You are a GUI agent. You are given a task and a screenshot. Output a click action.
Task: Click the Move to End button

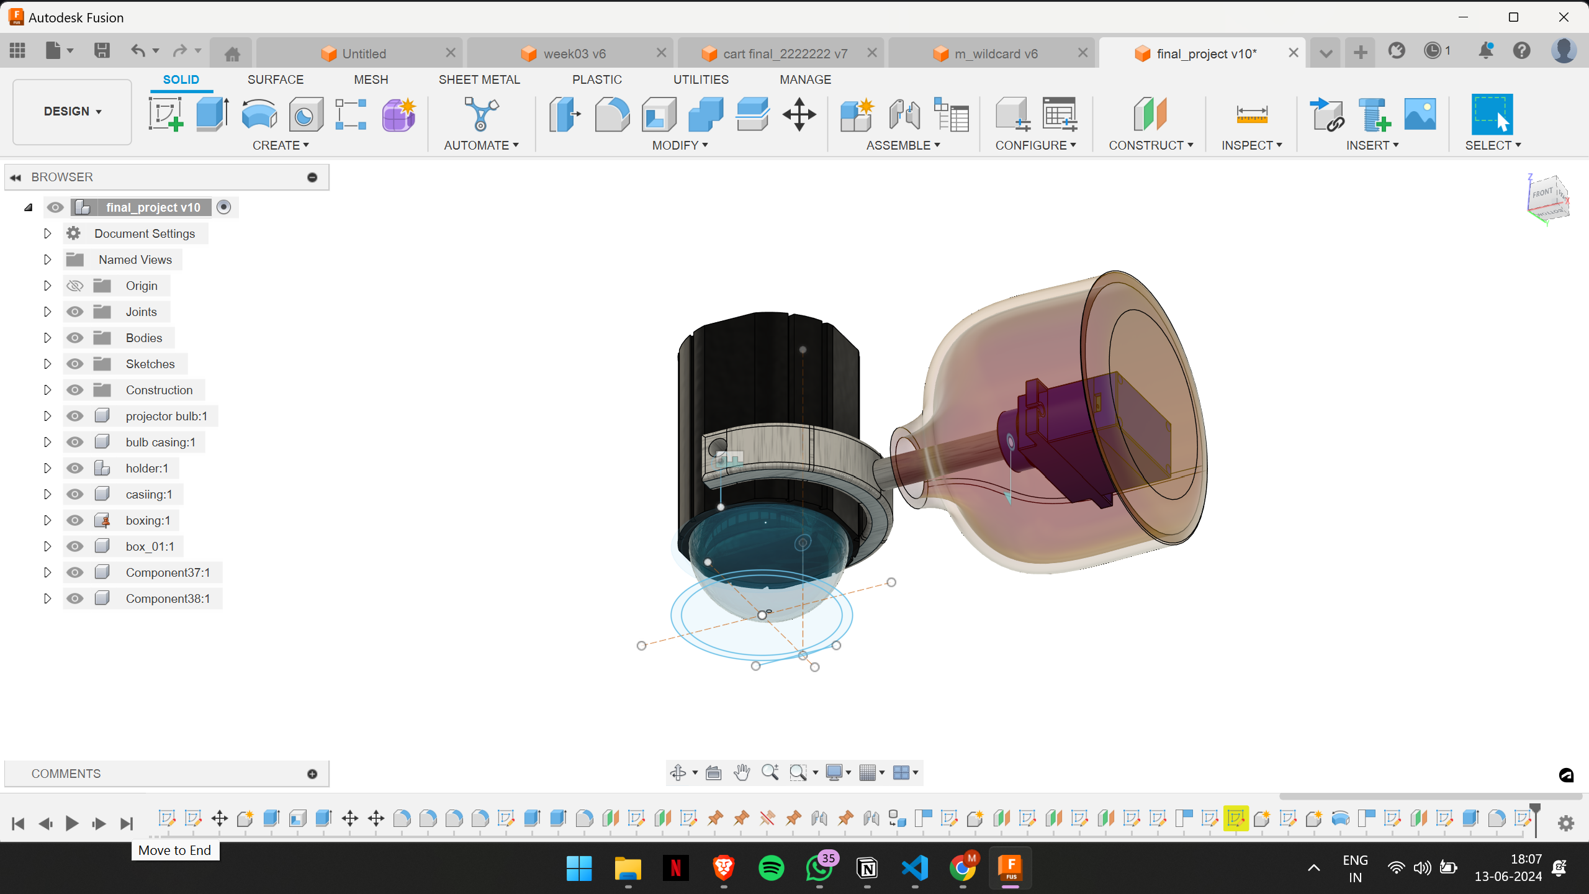[127, 823]
